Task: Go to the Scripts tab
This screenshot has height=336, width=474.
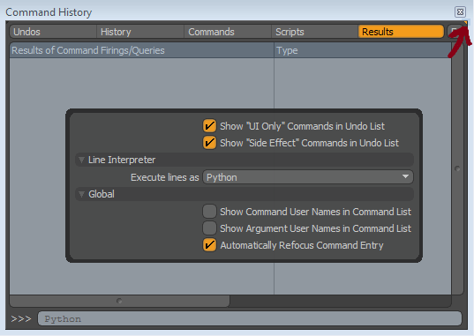Action: (x=315, y=32)
